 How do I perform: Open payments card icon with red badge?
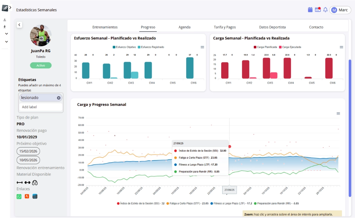(x=318, y=10)
